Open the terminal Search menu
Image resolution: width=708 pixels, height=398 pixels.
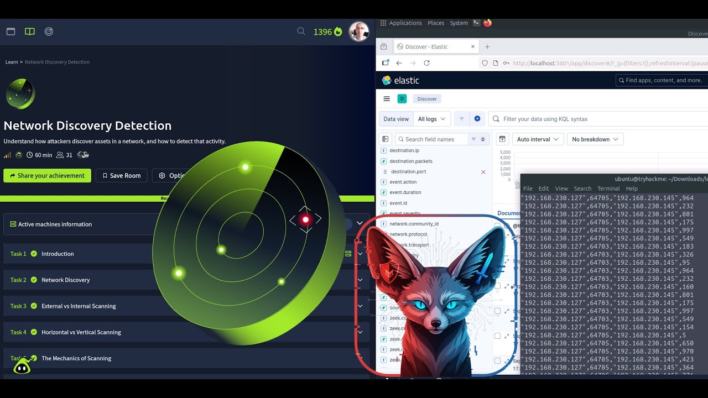pyautogui.click(x=582, y=188)
